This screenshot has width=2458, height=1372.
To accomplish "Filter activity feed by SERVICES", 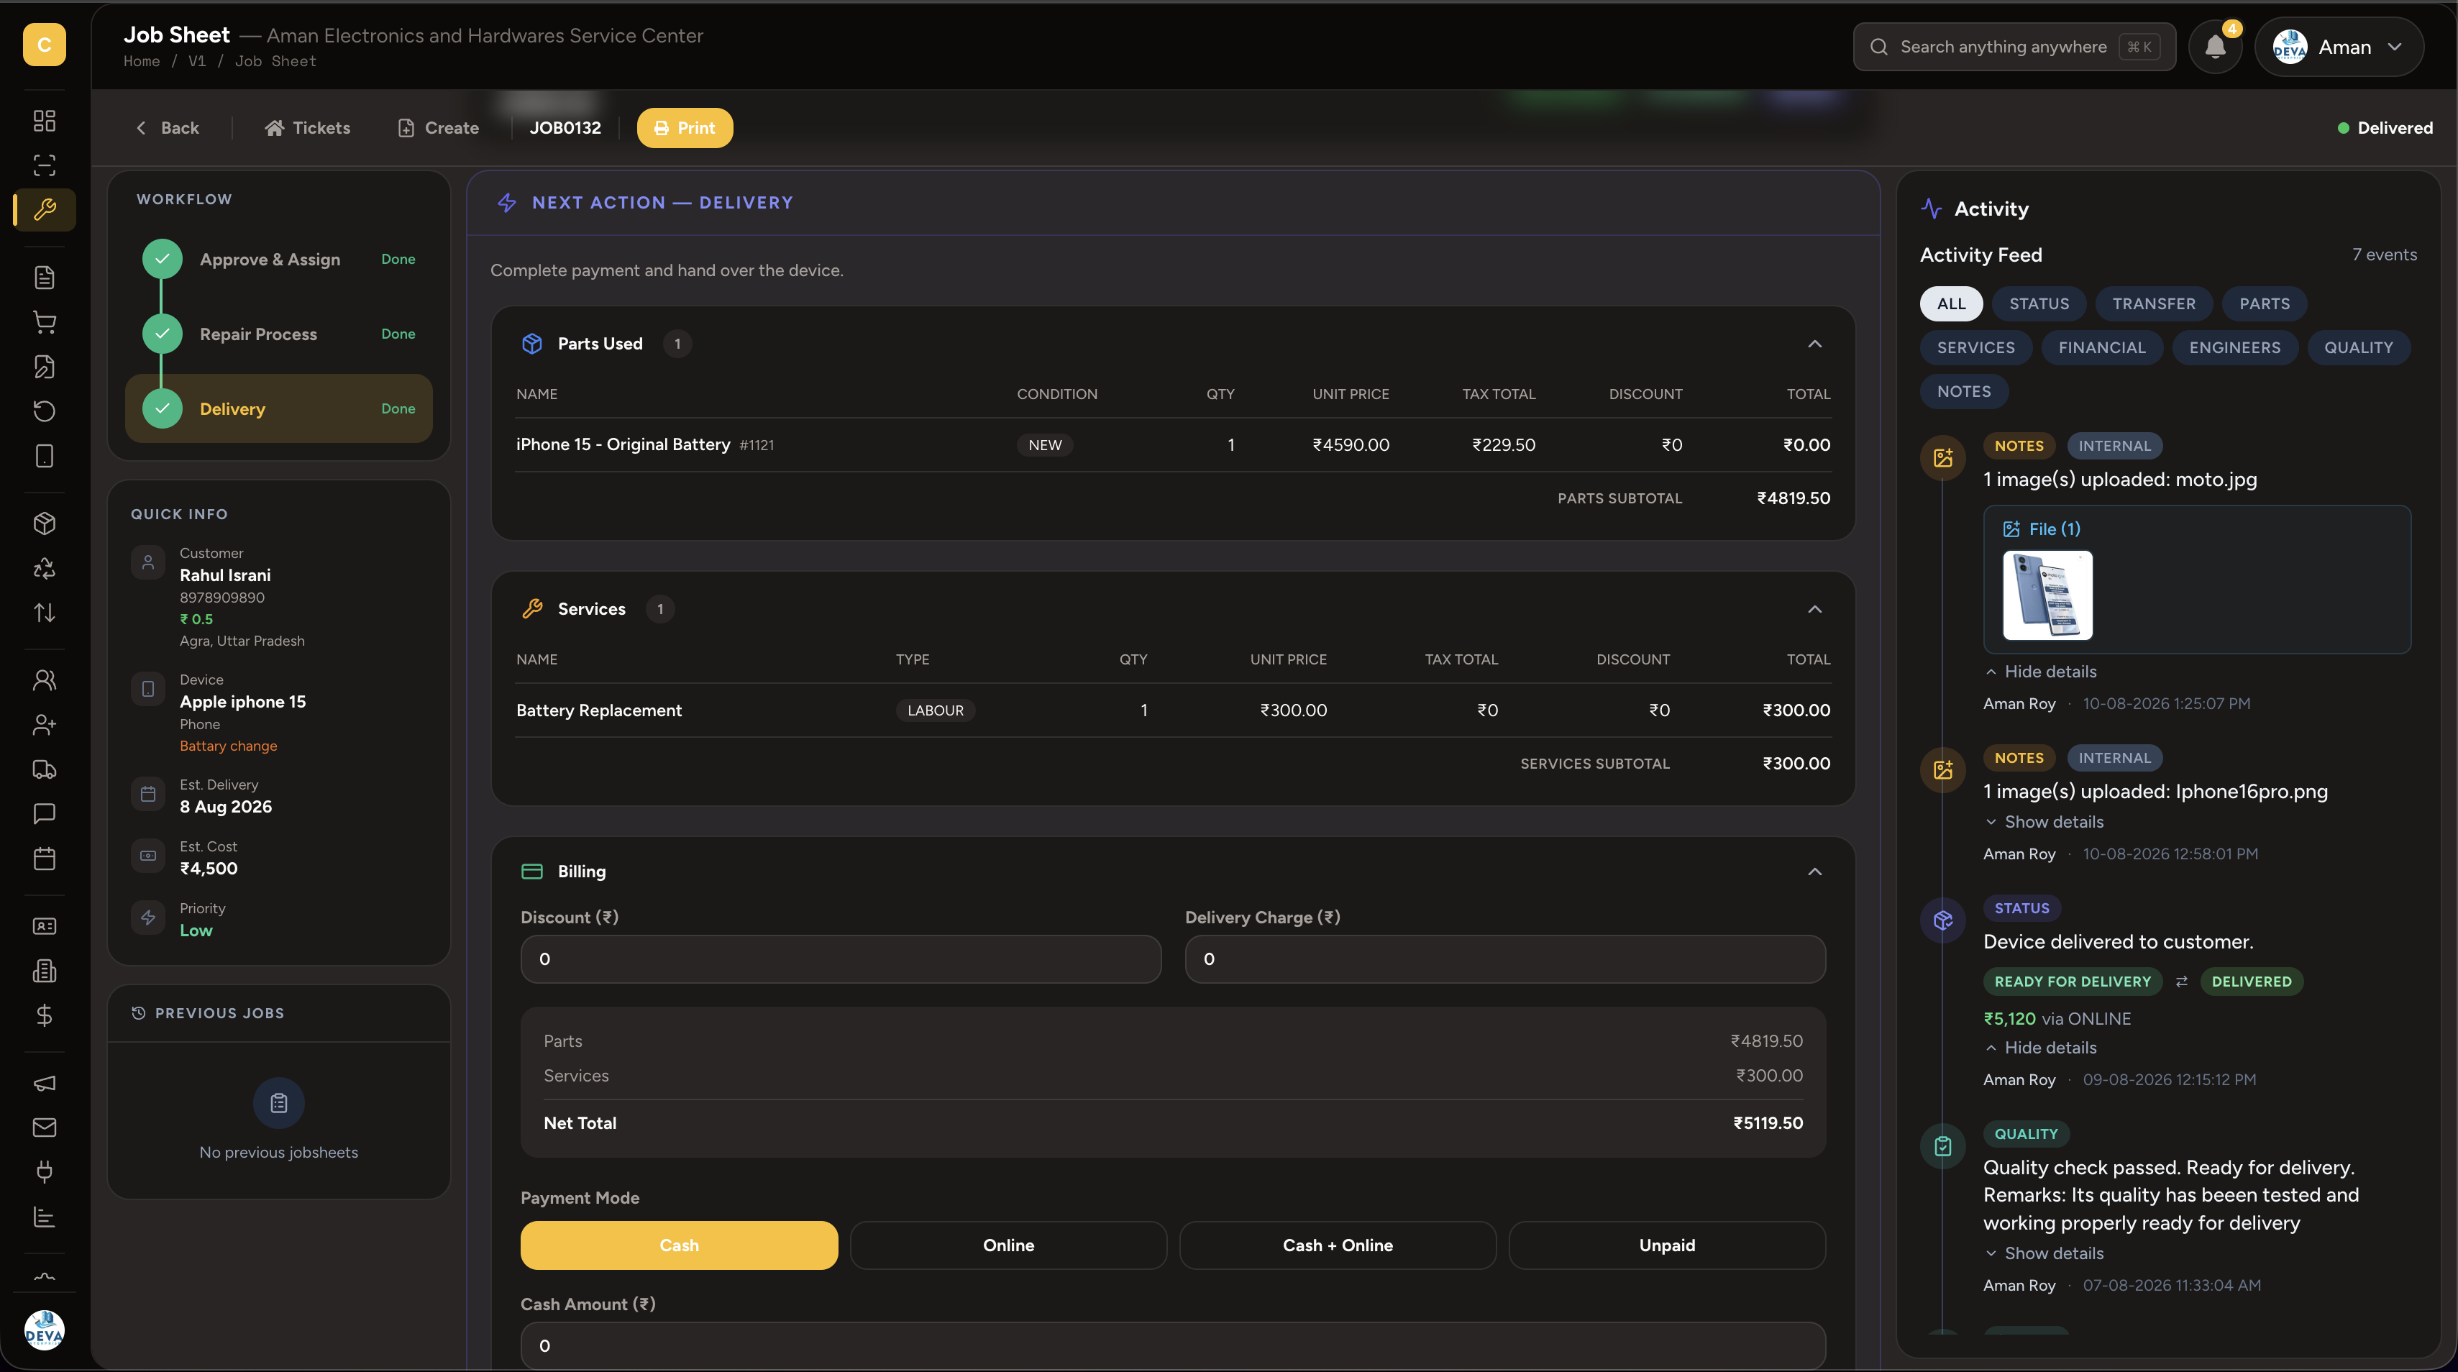I will [1975, 347].
